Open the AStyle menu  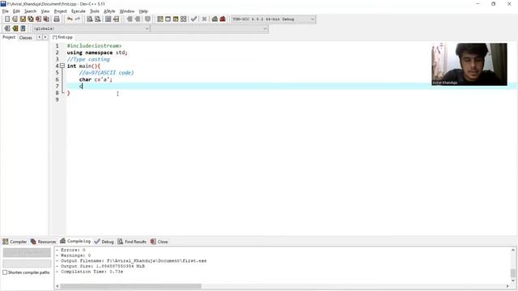tap(109, 11)
